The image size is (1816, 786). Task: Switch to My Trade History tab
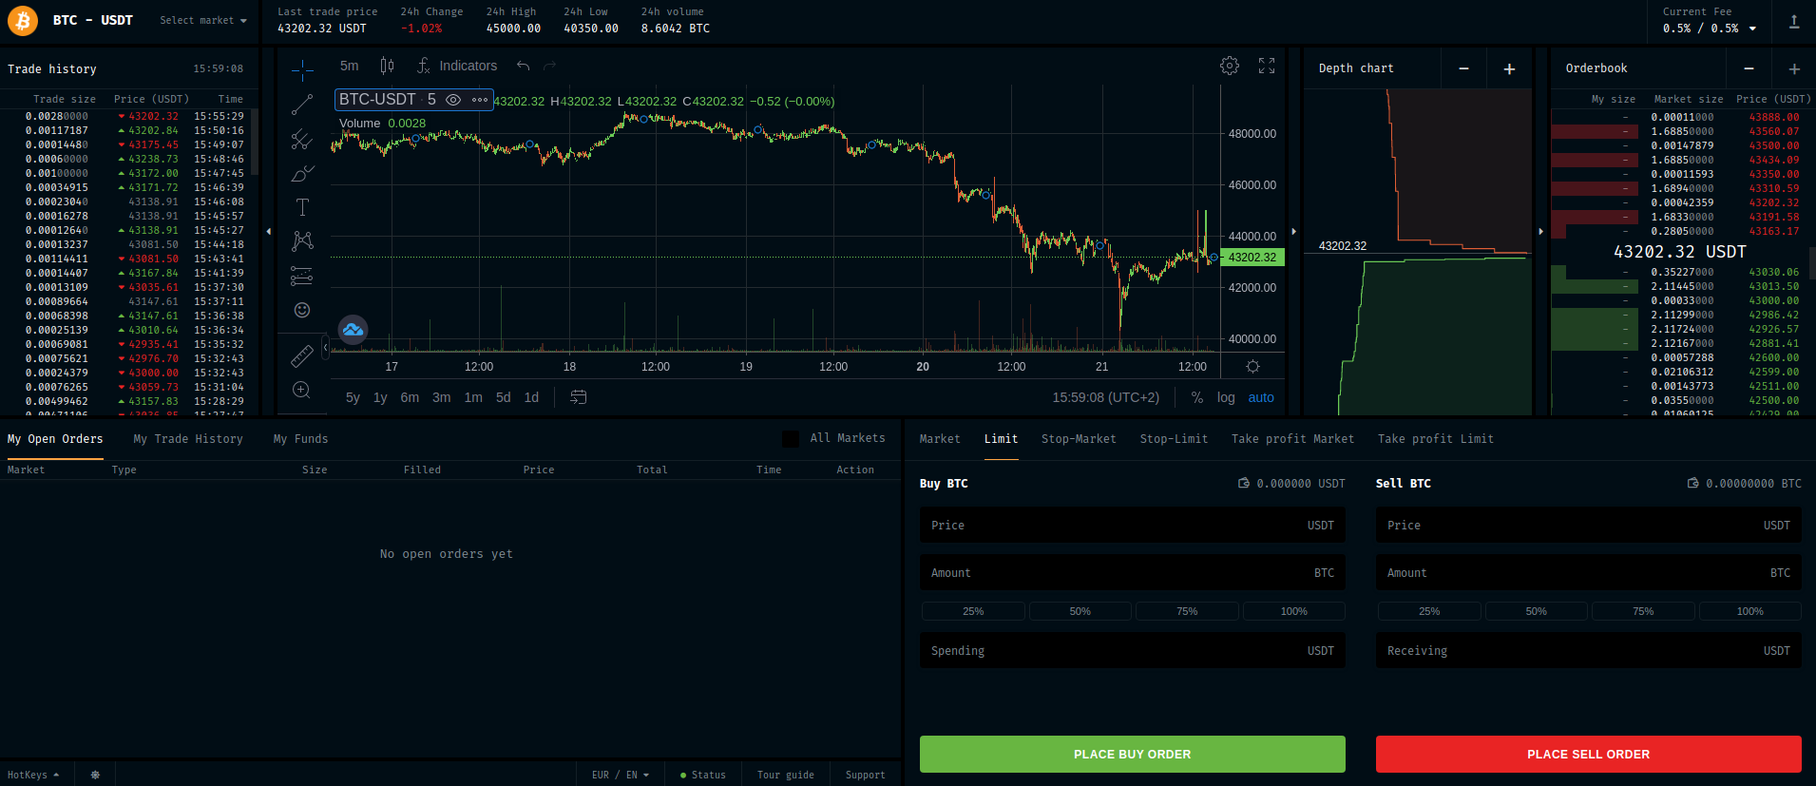coord(188,439)
